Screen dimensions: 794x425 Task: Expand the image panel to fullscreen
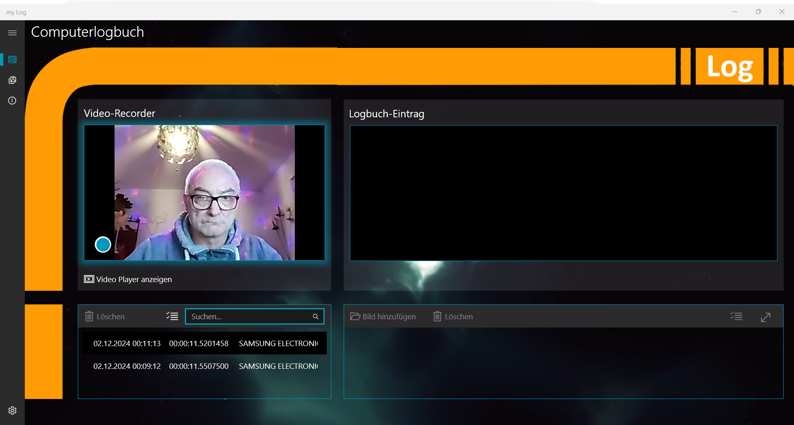tap(765, 317)
